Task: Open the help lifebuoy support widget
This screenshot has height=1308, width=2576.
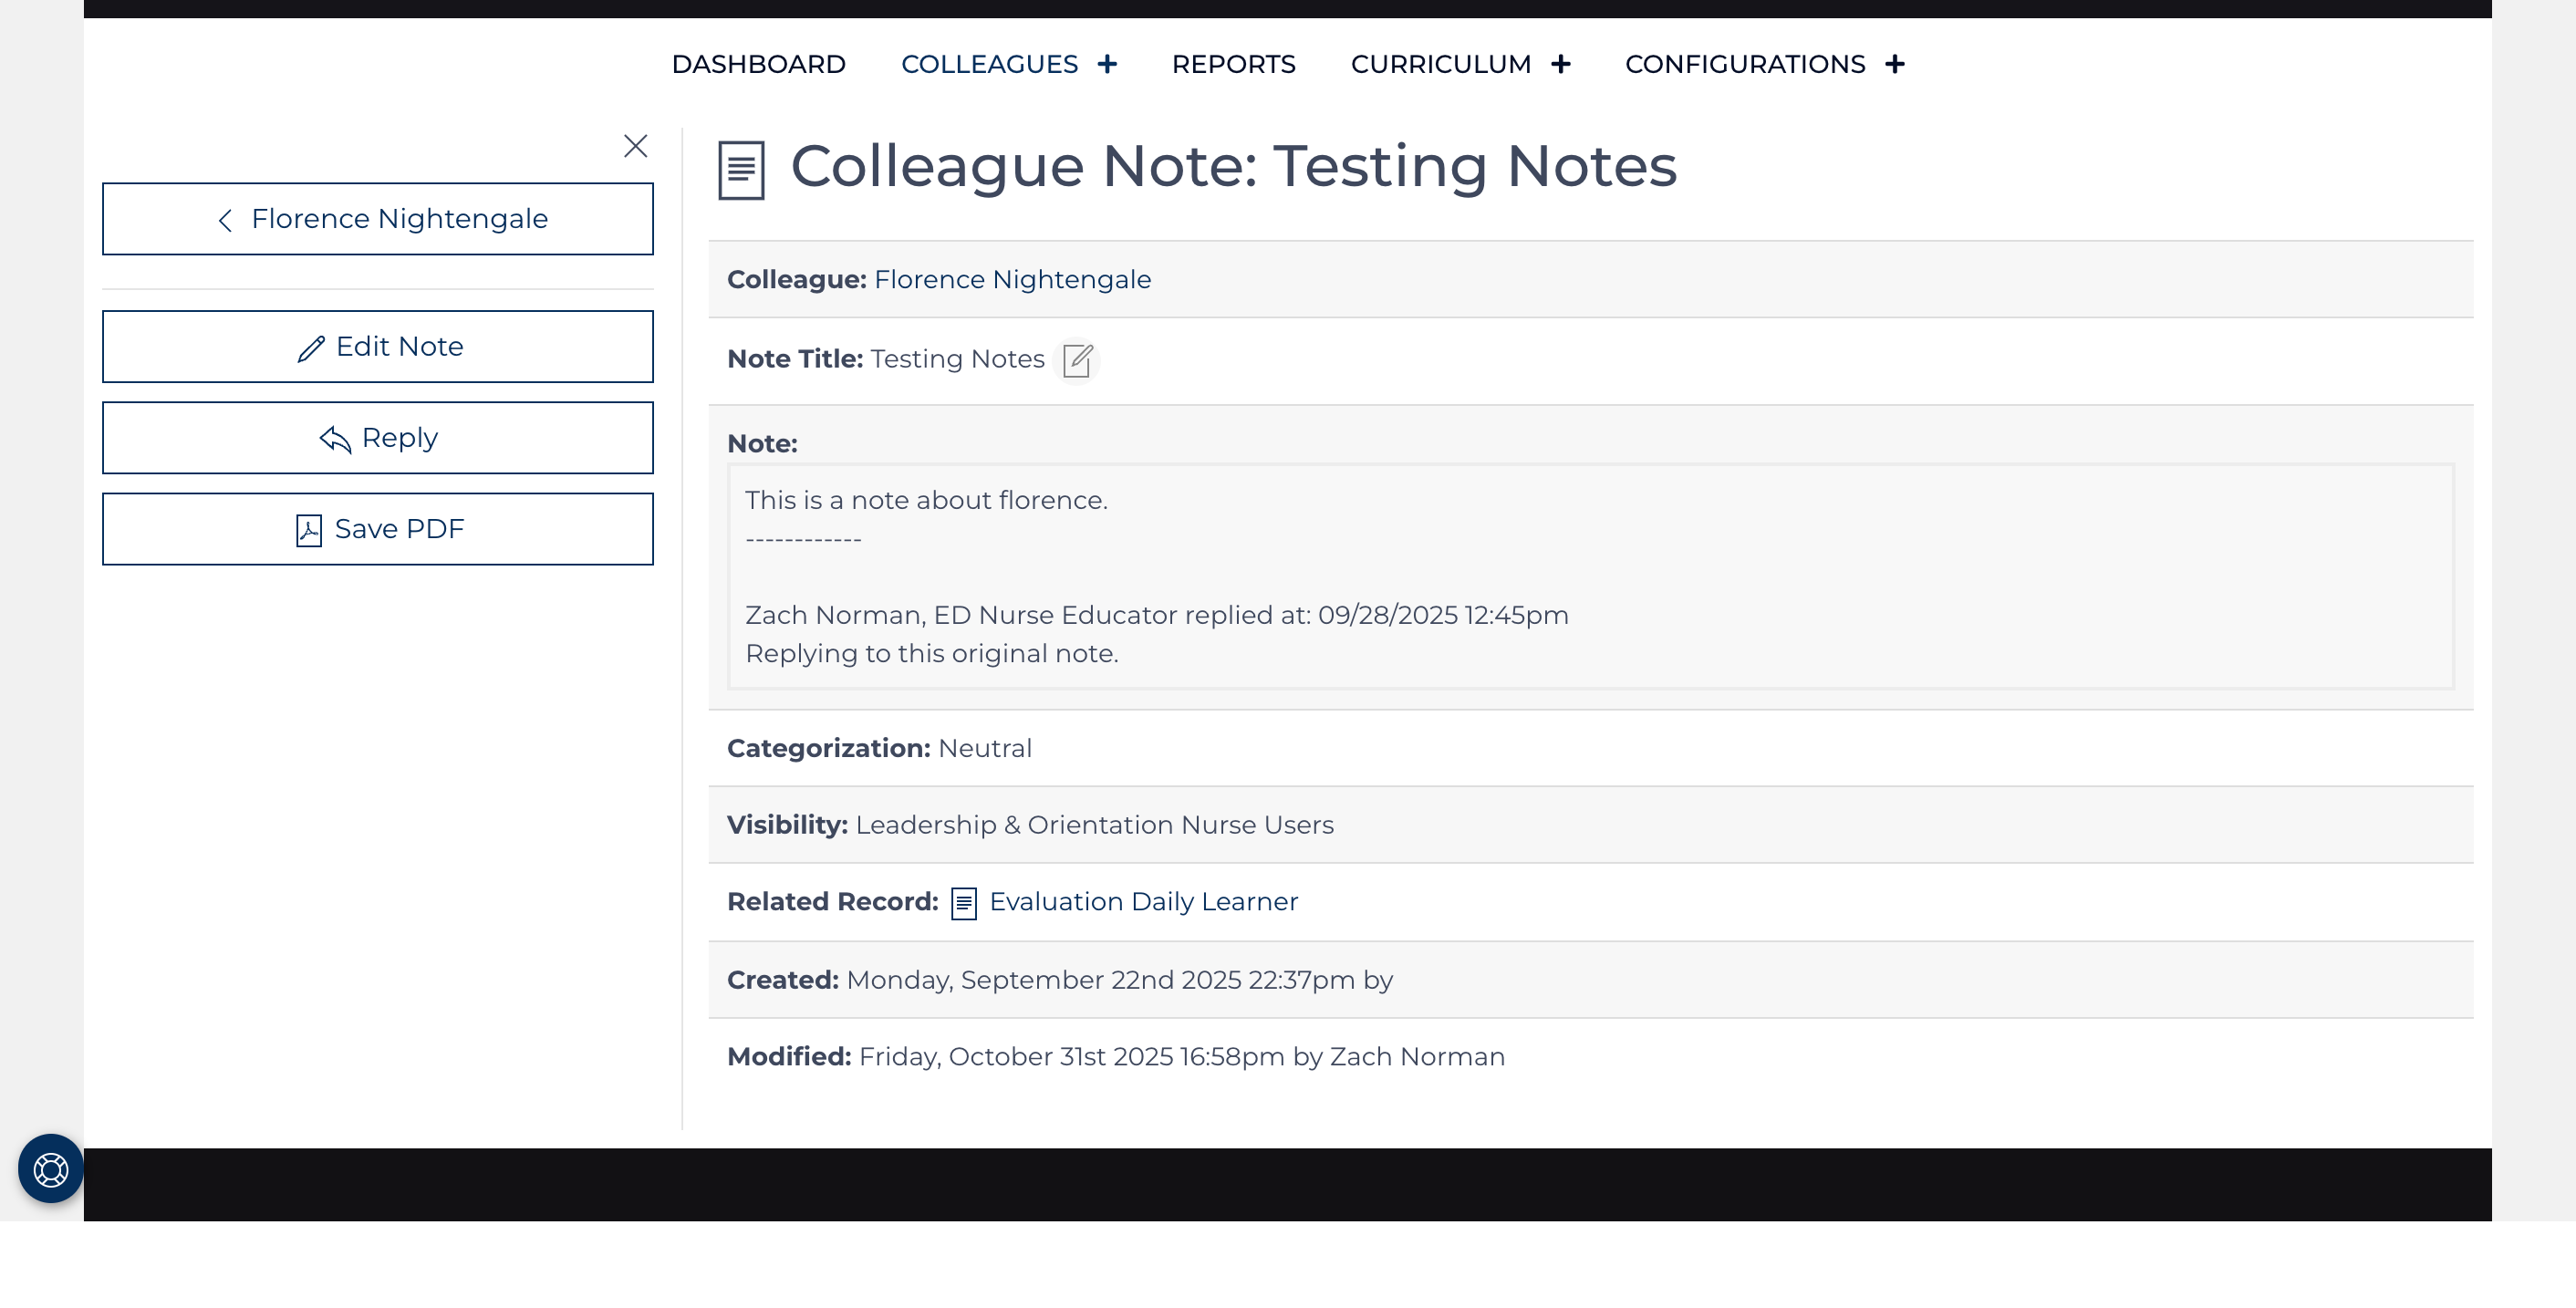Action: (51, 1168)
